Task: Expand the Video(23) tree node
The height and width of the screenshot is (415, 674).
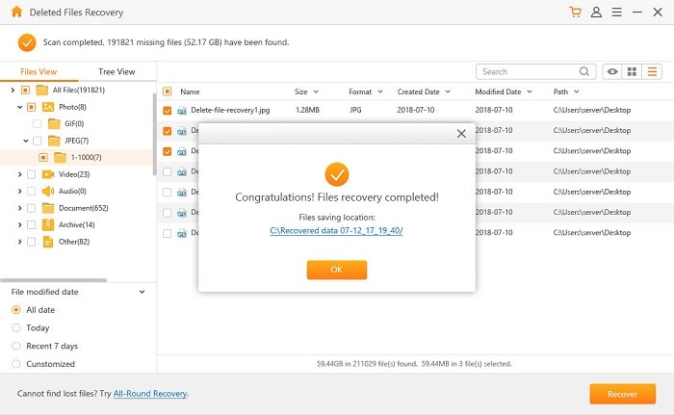Action: coord(20,174)
